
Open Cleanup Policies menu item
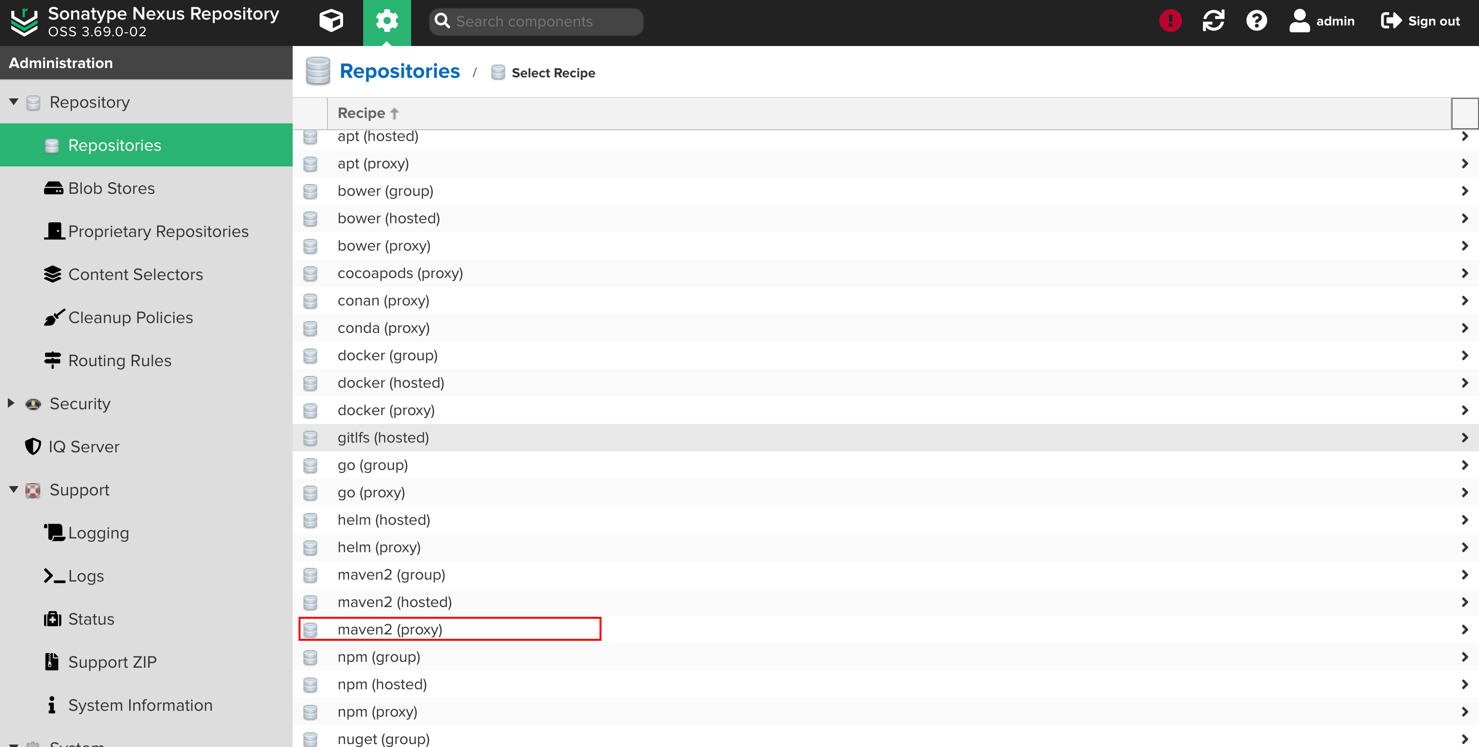pos(130,318)
